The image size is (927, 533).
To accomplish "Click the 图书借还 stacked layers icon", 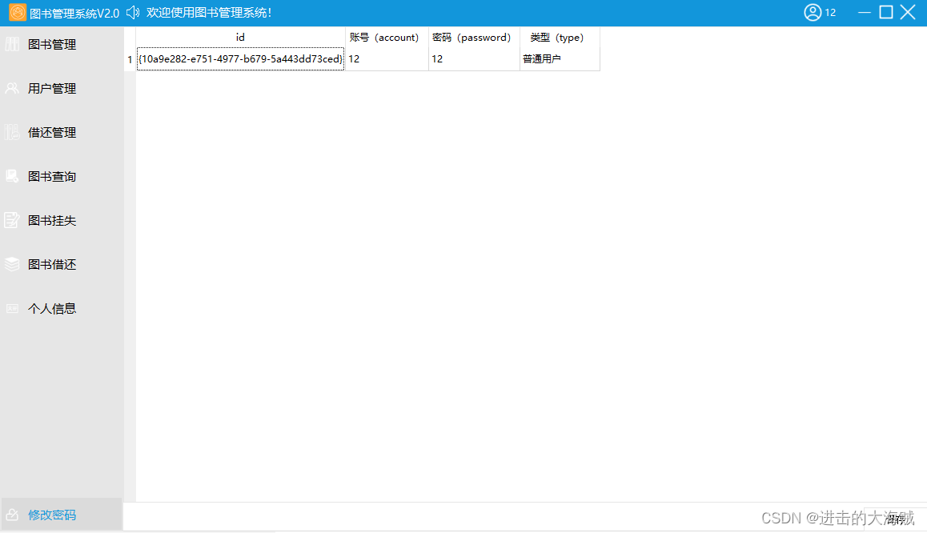I will [13, 264].
